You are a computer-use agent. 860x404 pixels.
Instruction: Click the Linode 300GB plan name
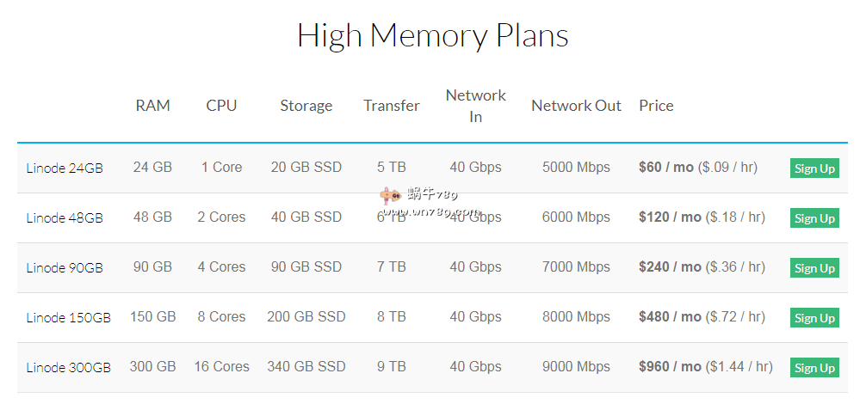[x=68, y=368]
